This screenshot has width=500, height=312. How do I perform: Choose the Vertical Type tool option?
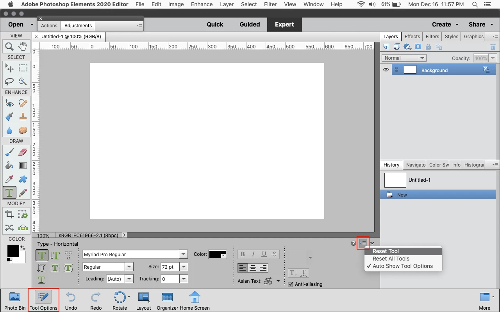(x=55, y=256)
